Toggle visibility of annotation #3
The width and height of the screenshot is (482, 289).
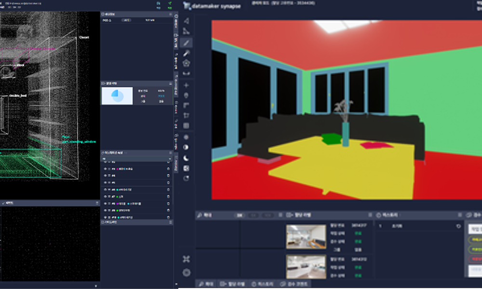pyautogui.click(x=105, y=169)
